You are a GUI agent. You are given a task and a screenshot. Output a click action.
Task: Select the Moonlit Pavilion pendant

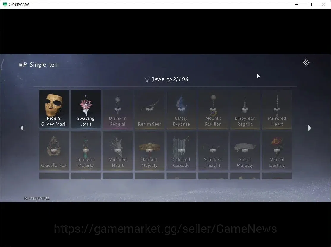213,109
